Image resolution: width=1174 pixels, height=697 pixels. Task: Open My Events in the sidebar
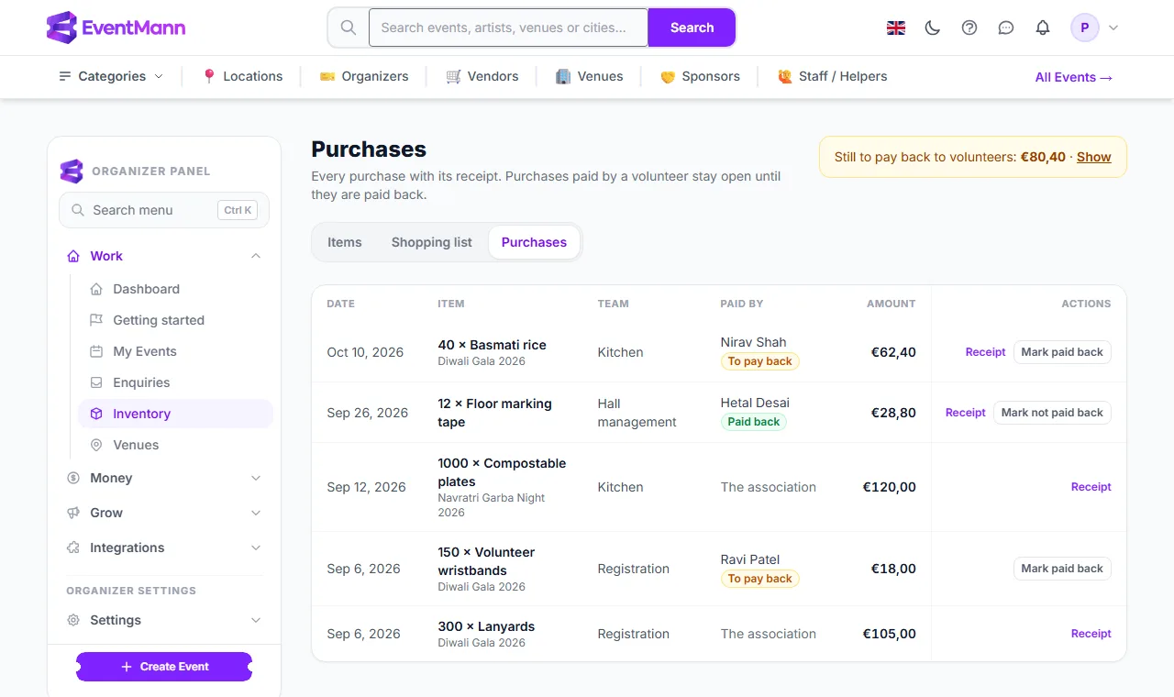pyautogui.click(x=175, y=351)
